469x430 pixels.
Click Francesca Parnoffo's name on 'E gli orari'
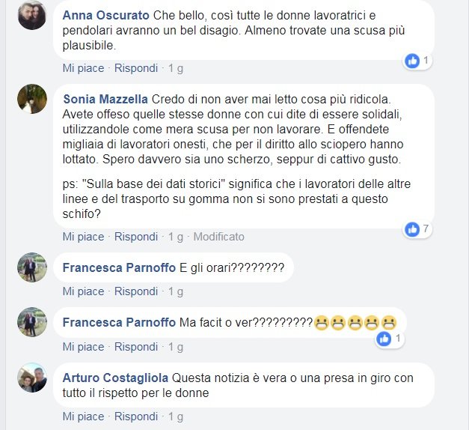pos(119,267)
